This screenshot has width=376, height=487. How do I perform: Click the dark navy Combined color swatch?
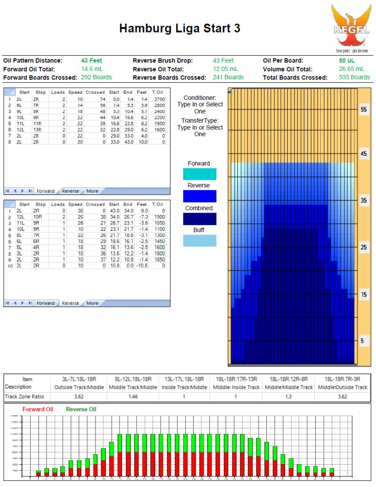(x=199, y=219)
